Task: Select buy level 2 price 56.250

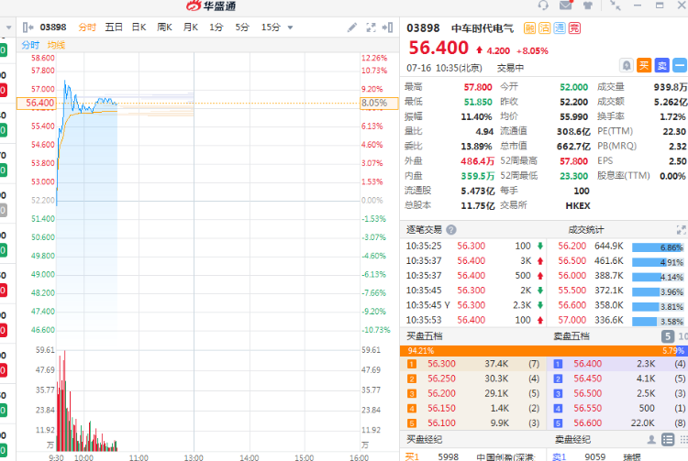Action: point(441,379)
